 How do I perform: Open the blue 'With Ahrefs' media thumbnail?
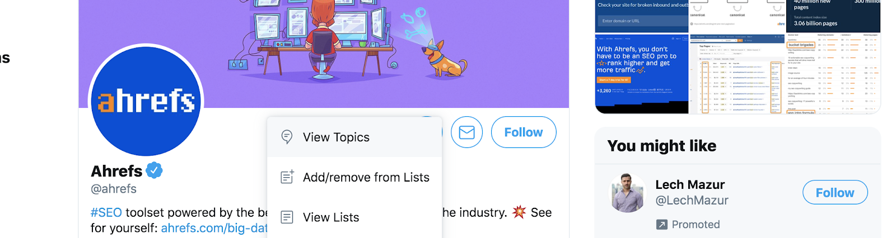(x=641, y=73)
